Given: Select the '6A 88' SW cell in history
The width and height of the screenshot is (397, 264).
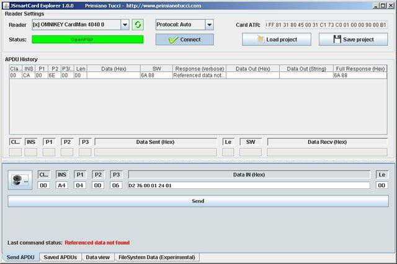Looking at the screenshot, I should pos(156,76).
